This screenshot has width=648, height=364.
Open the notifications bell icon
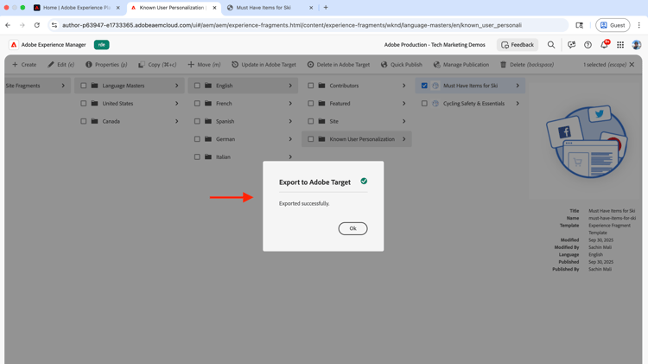(604, 45)
